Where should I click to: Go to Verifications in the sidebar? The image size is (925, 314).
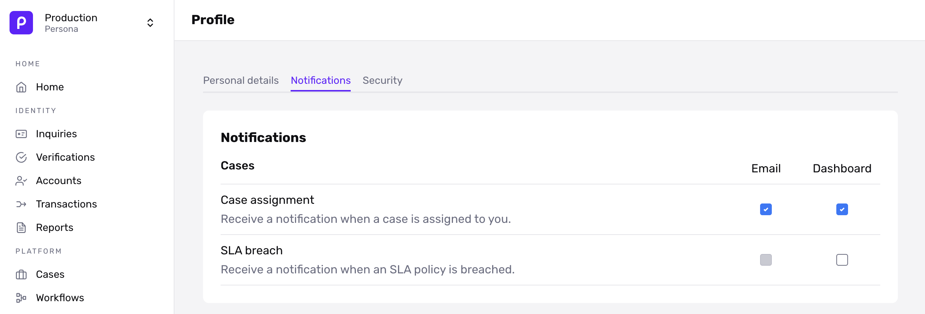(65, 157)
